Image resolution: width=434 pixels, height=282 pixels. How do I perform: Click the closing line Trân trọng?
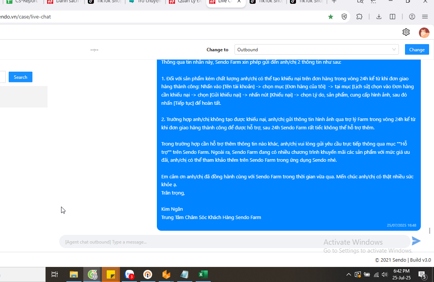(173, 193)
